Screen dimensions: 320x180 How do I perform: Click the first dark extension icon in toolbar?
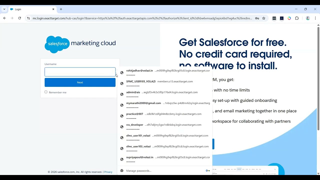[274, 18]
